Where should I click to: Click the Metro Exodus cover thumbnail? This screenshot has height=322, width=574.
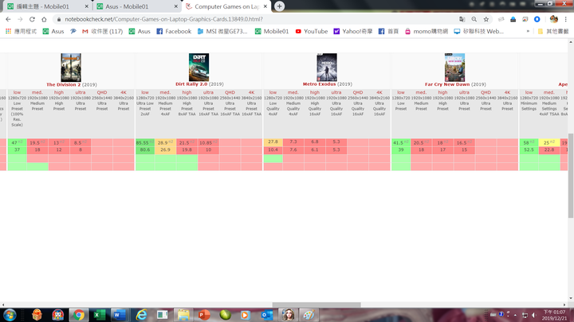(x=327, y=67)
